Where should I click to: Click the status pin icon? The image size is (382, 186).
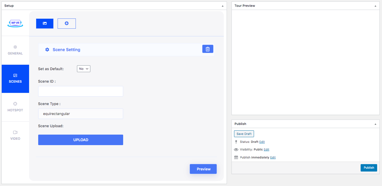[236, 142]
